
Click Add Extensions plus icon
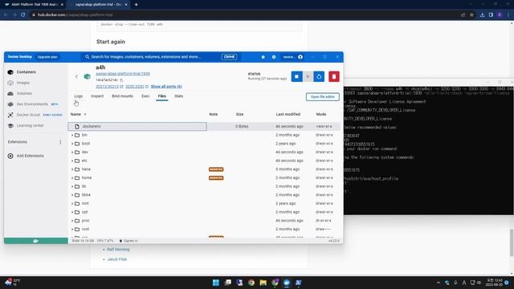coord(10,156)
